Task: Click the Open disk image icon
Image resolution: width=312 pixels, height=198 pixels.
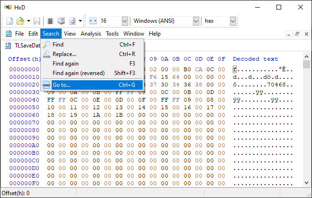Action: tap(72, 21)
